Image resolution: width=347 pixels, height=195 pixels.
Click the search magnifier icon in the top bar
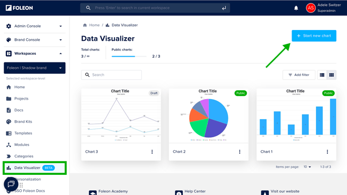pos(88,8)
